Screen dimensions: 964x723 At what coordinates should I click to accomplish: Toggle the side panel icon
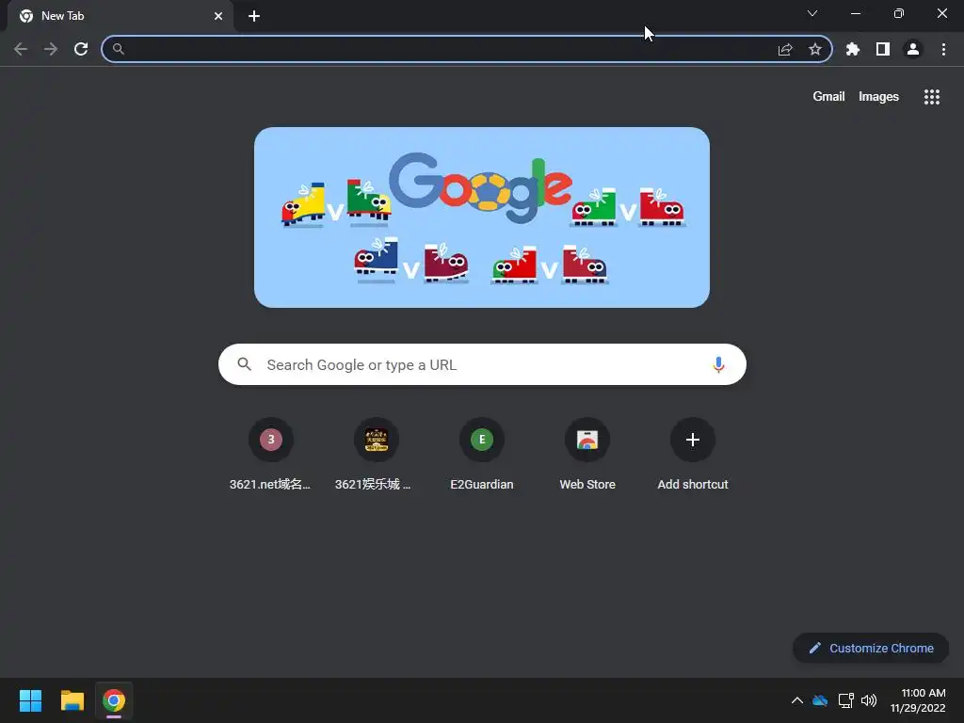pyautogui.click(x=883, y=49)
